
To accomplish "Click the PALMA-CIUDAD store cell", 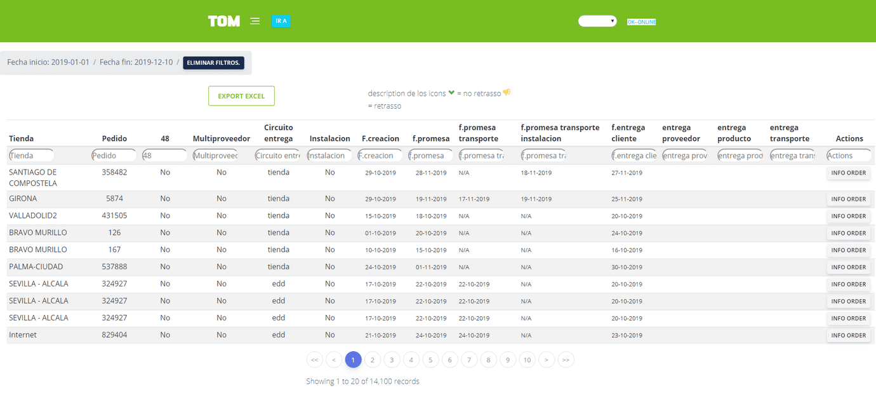I will point(36,267).
